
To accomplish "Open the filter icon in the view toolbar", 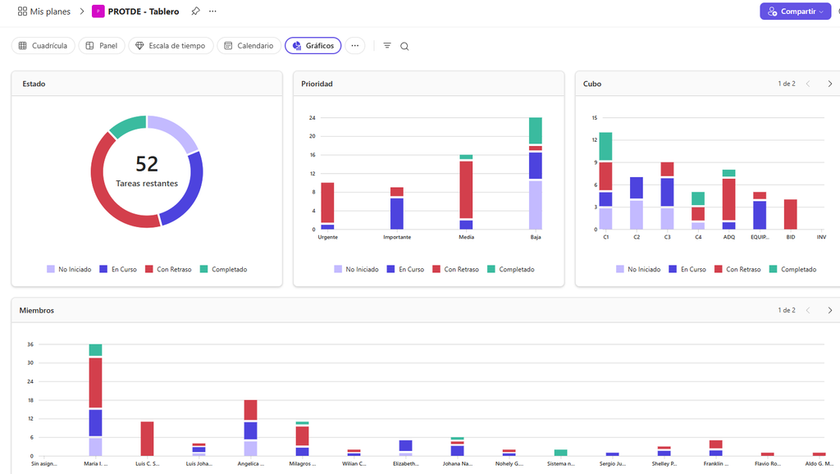I will 387,46.
